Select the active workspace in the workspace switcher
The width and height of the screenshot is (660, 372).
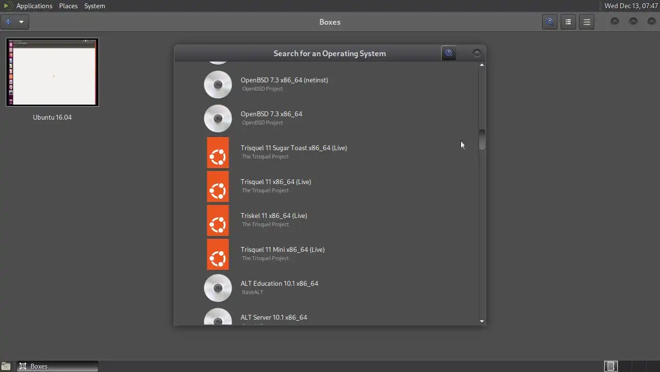click(611, 366)
